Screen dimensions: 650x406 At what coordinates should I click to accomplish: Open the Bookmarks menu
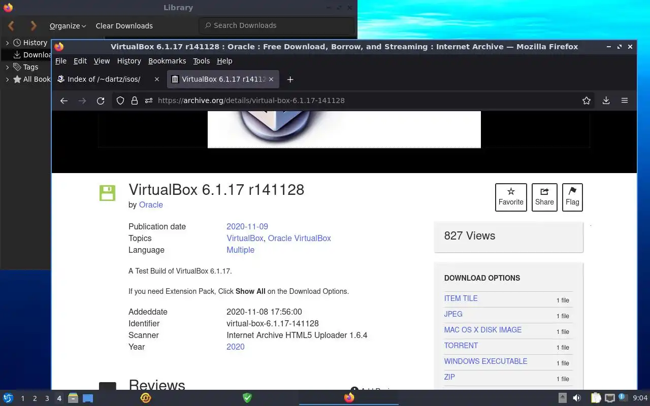point(167,61)
